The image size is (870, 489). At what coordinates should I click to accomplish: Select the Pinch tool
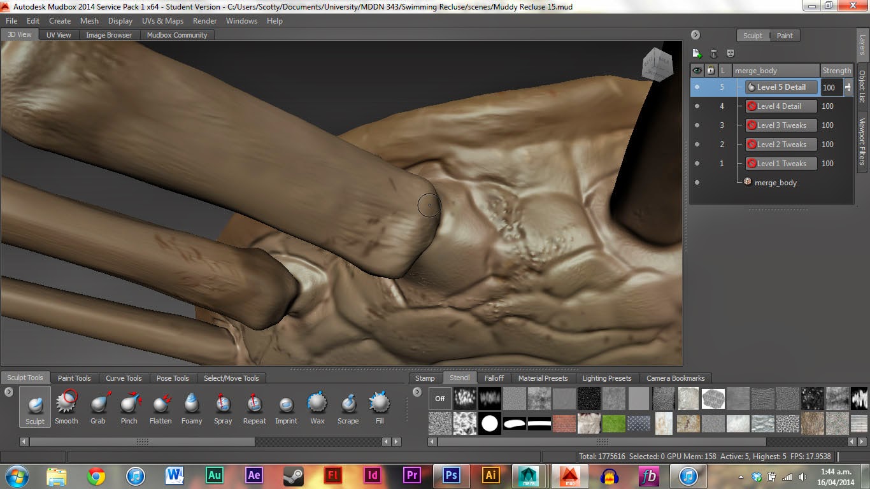tap(129, 407)
